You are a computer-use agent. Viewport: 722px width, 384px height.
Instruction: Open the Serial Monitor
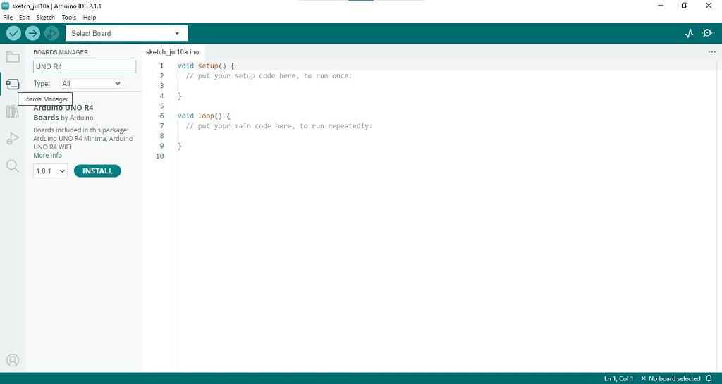(708, 33)
